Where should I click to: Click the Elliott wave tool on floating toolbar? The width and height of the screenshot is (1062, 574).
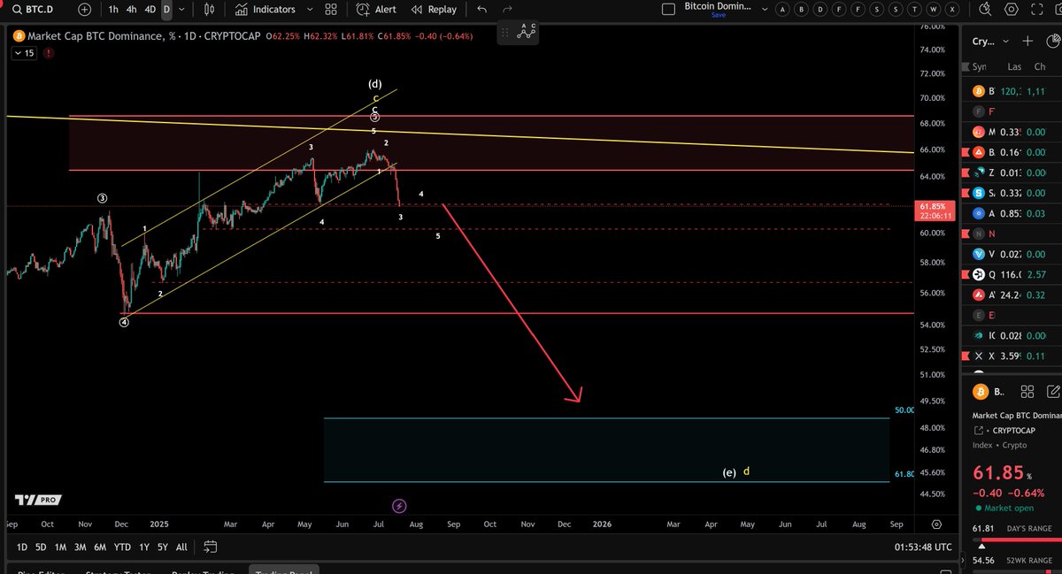(526, 32)
